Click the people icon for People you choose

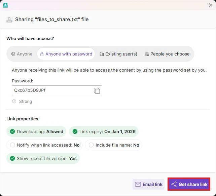(147, 54)
